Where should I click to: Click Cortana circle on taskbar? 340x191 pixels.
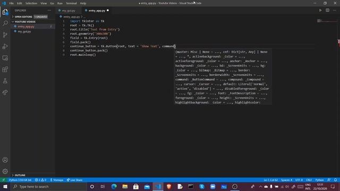92,186
